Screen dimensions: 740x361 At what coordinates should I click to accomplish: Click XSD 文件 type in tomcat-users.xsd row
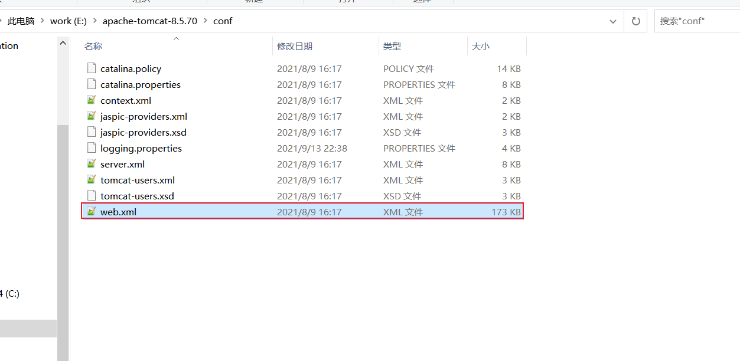pyautogui.click(x=402, y=196)
